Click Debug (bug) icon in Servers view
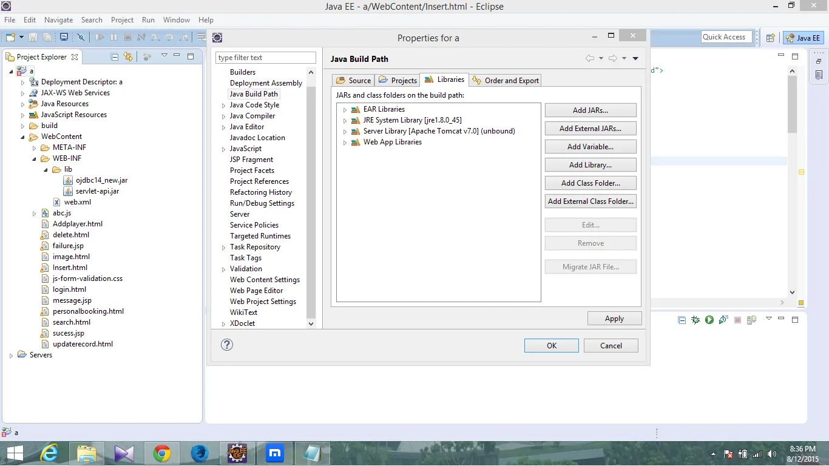The height and width of the screenshot is (466, 829). [x=695, y=320]
